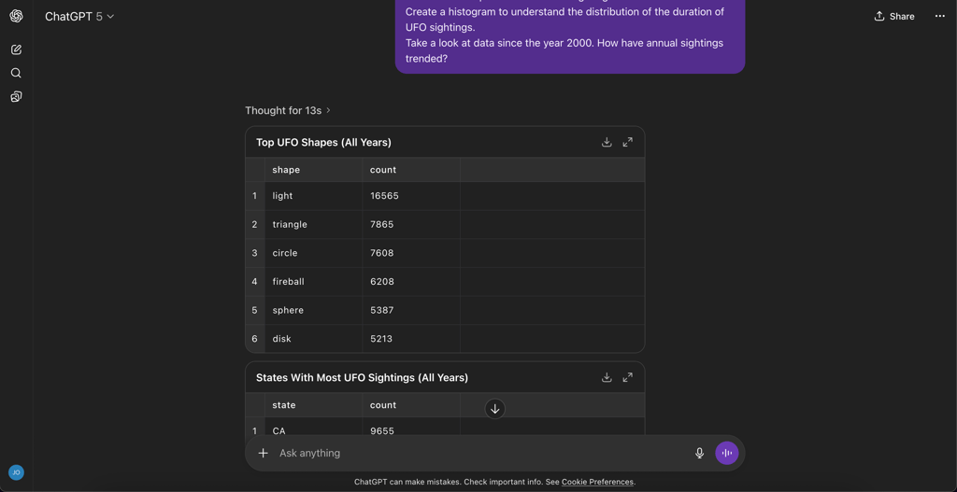Image resolution: width=957 pixels, height=492 pixels.
Task: Select the 'disk' shape cell
Action: click(x=314, y=338)
